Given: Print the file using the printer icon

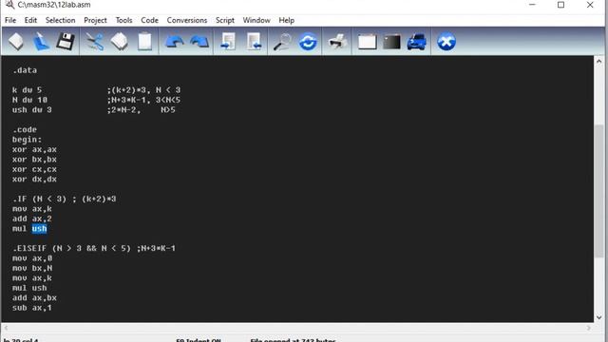Looking at the screenshot, I should point(337,42).
